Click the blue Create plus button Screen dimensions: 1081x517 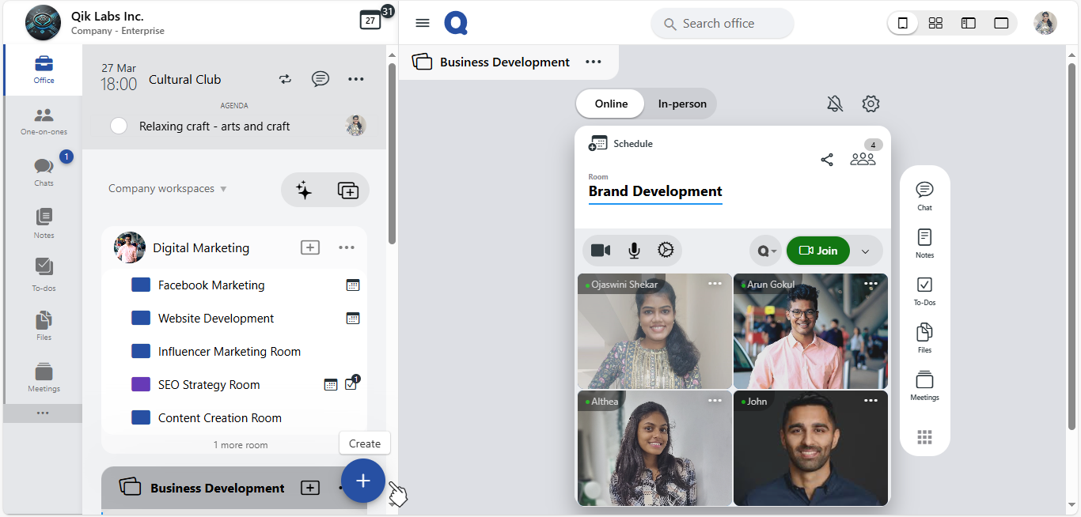click(363, 481)
